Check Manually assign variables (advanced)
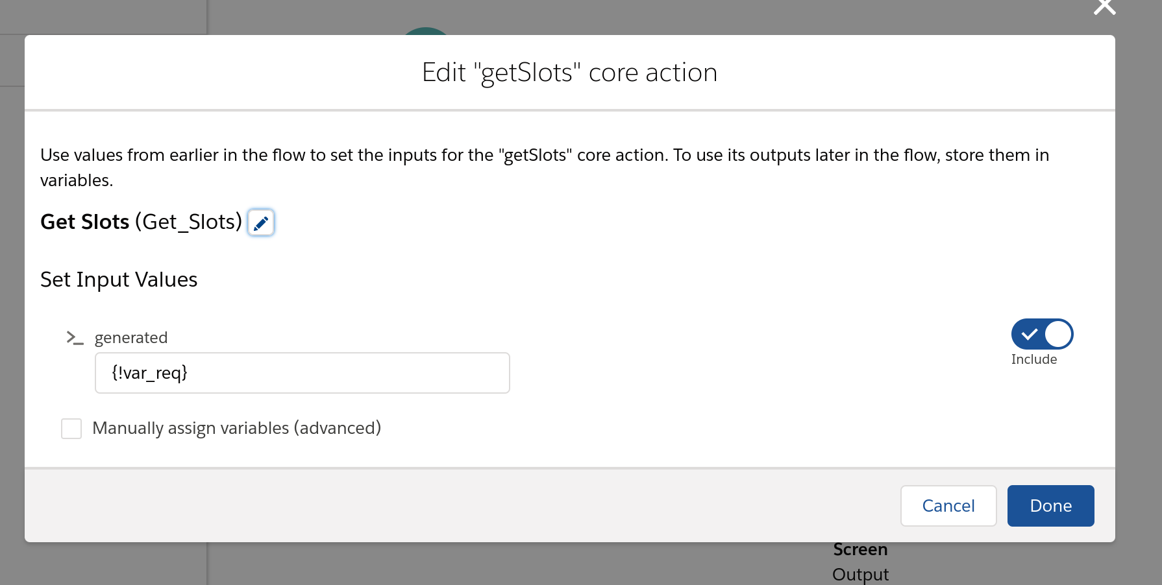The image size is (1162, 585). click(71, 429)
